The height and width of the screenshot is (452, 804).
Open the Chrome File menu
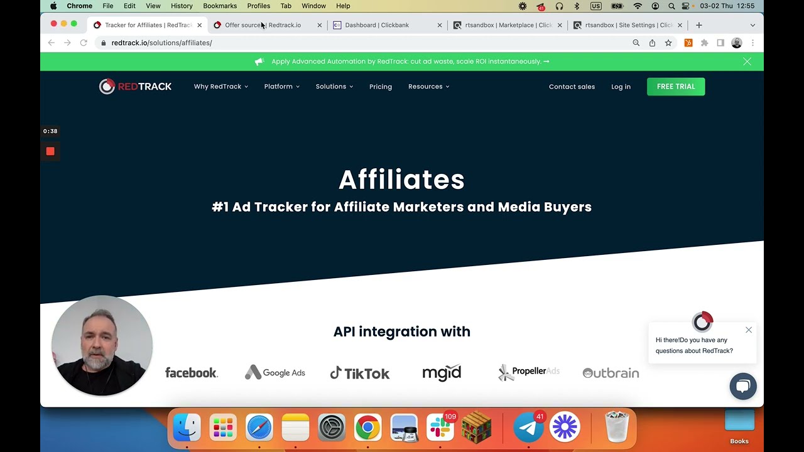(x=108, y=6)
